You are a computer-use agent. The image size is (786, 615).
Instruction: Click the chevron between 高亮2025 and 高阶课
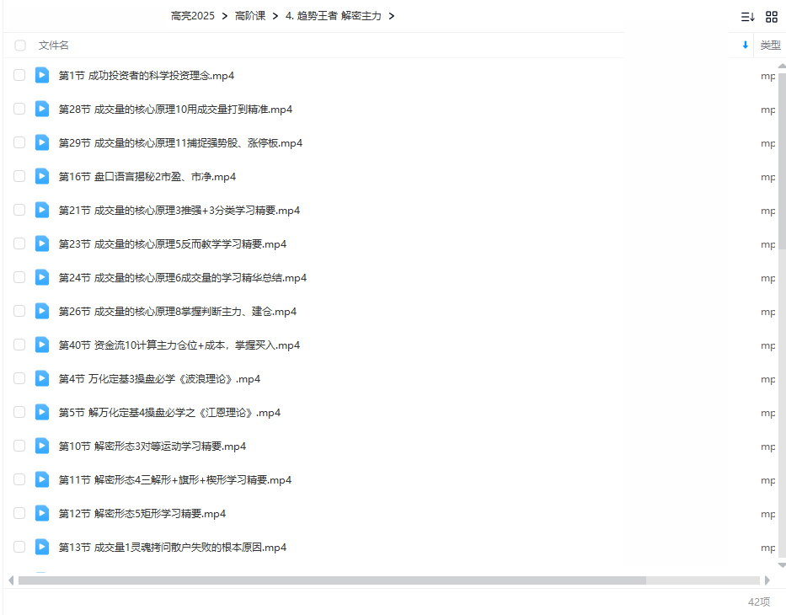[225, 16]
